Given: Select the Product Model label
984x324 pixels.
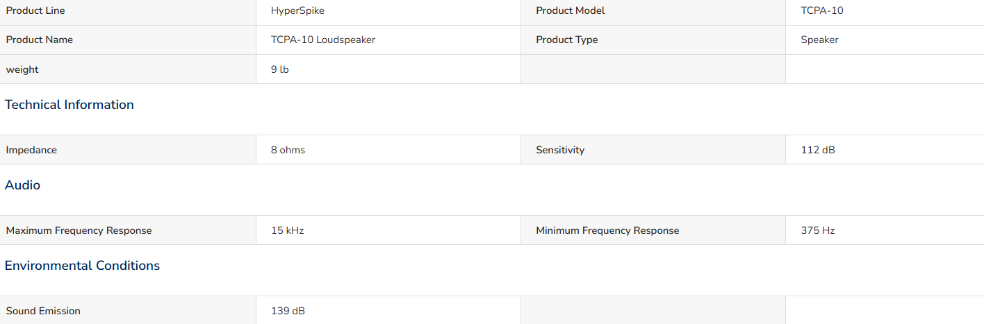Looking at the screenshot, I should click(x=570, y=11).
